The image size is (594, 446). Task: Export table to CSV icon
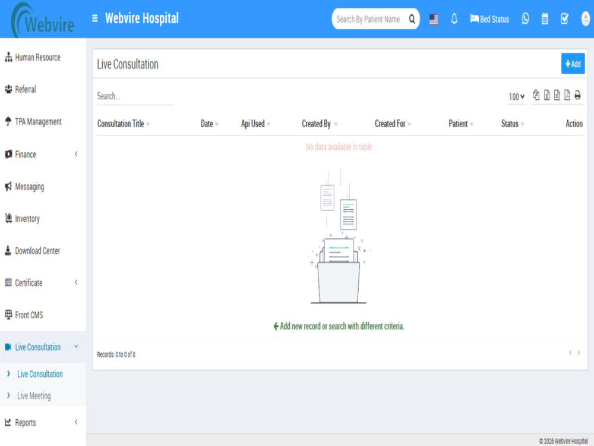pyautogui.click(x=557, y=95)
